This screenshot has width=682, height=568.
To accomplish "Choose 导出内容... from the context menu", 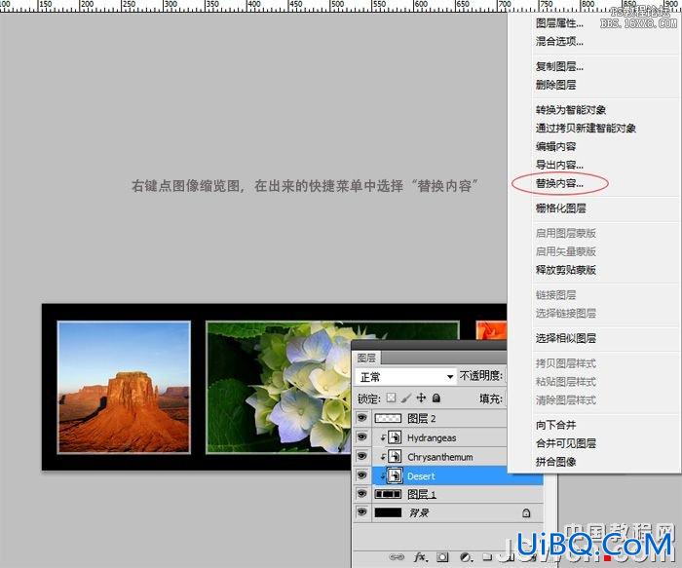I will (559, 165).
